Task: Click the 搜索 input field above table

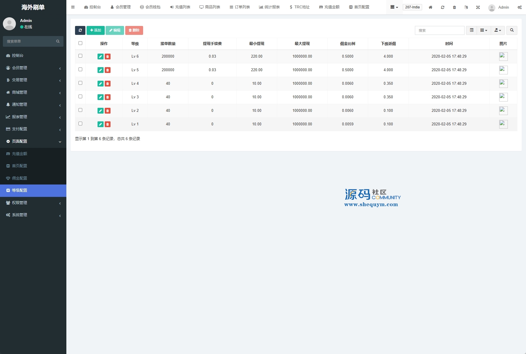Action: (x=439, y=30)
